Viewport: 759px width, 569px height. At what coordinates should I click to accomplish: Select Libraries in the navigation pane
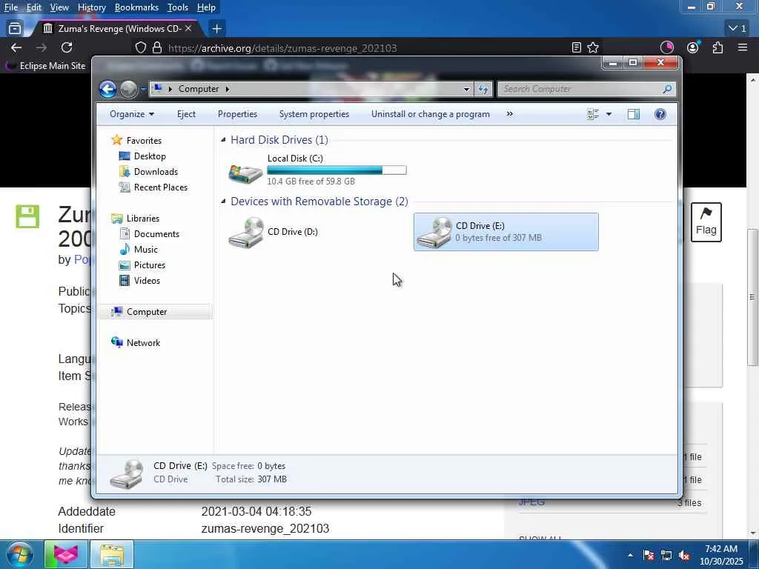coord(143,219)
